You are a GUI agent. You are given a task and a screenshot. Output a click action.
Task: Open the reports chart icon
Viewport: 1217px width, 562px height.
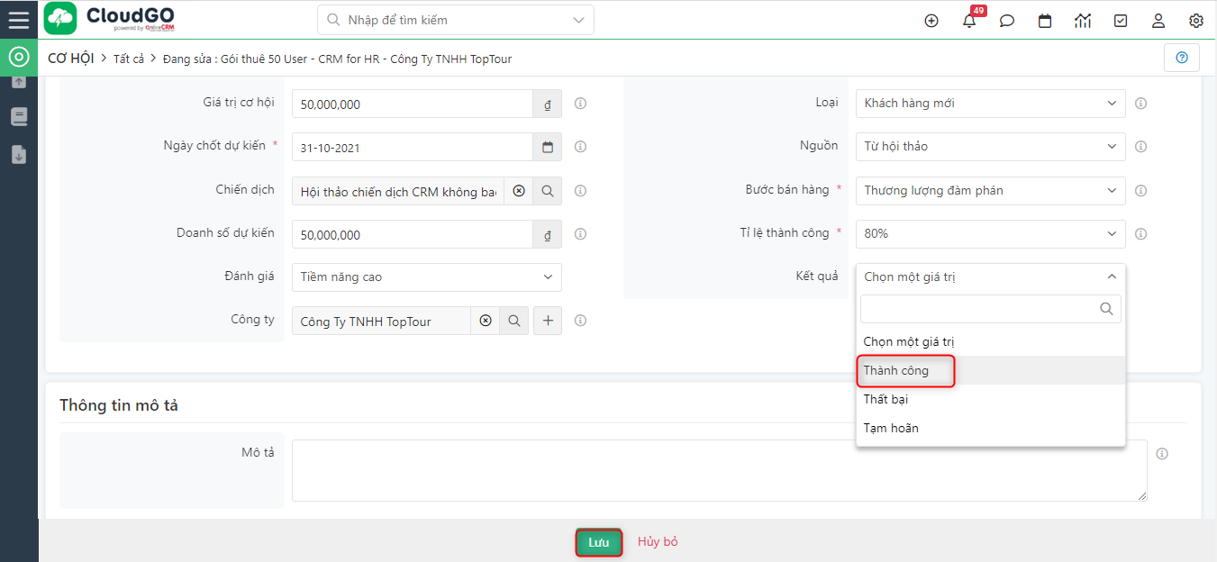click(x=1083, y=21)
